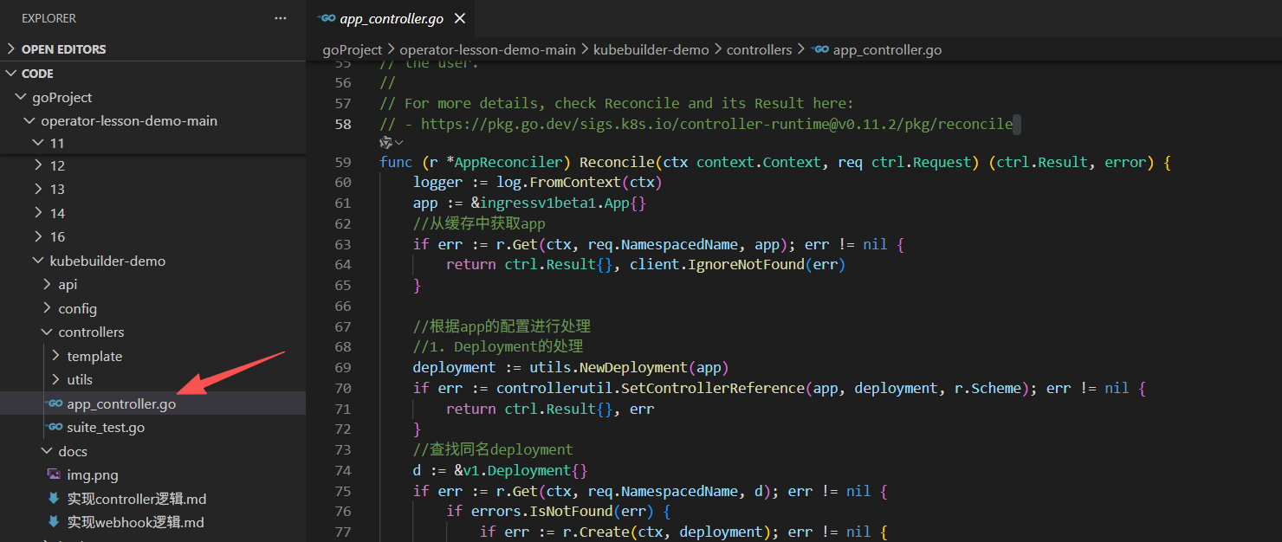1282x542 pixels.
Task: Click the markdown icon beside 实现controller逻辑.md
Action: (54, 499)
